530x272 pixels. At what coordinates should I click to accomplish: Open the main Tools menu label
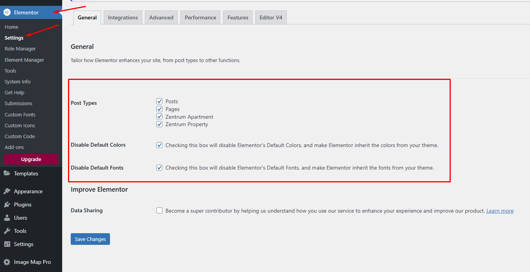click(x=20, y=231)
